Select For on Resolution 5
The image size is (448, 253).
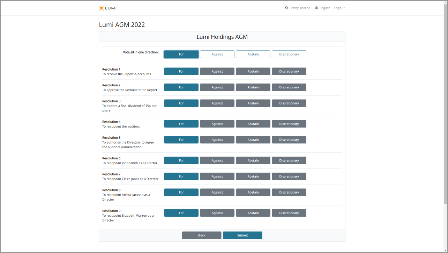(181, 140)
